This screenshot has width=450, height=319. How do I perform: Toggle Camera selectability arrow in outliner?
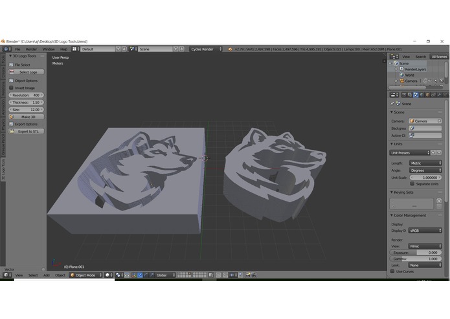tap(436, 81)
